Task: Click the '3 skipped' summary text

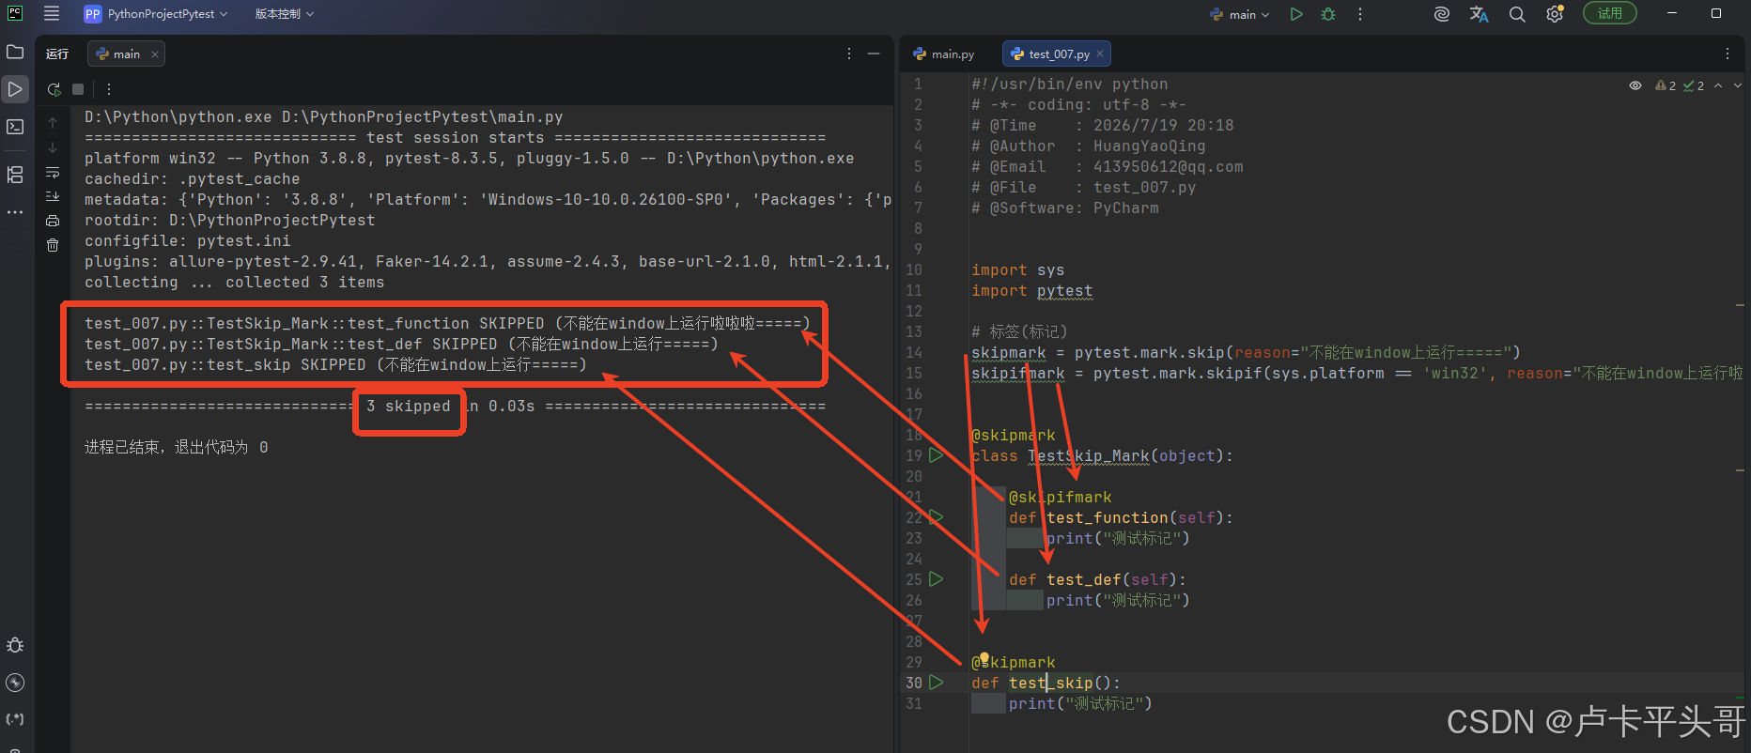Action: [409, 407]
